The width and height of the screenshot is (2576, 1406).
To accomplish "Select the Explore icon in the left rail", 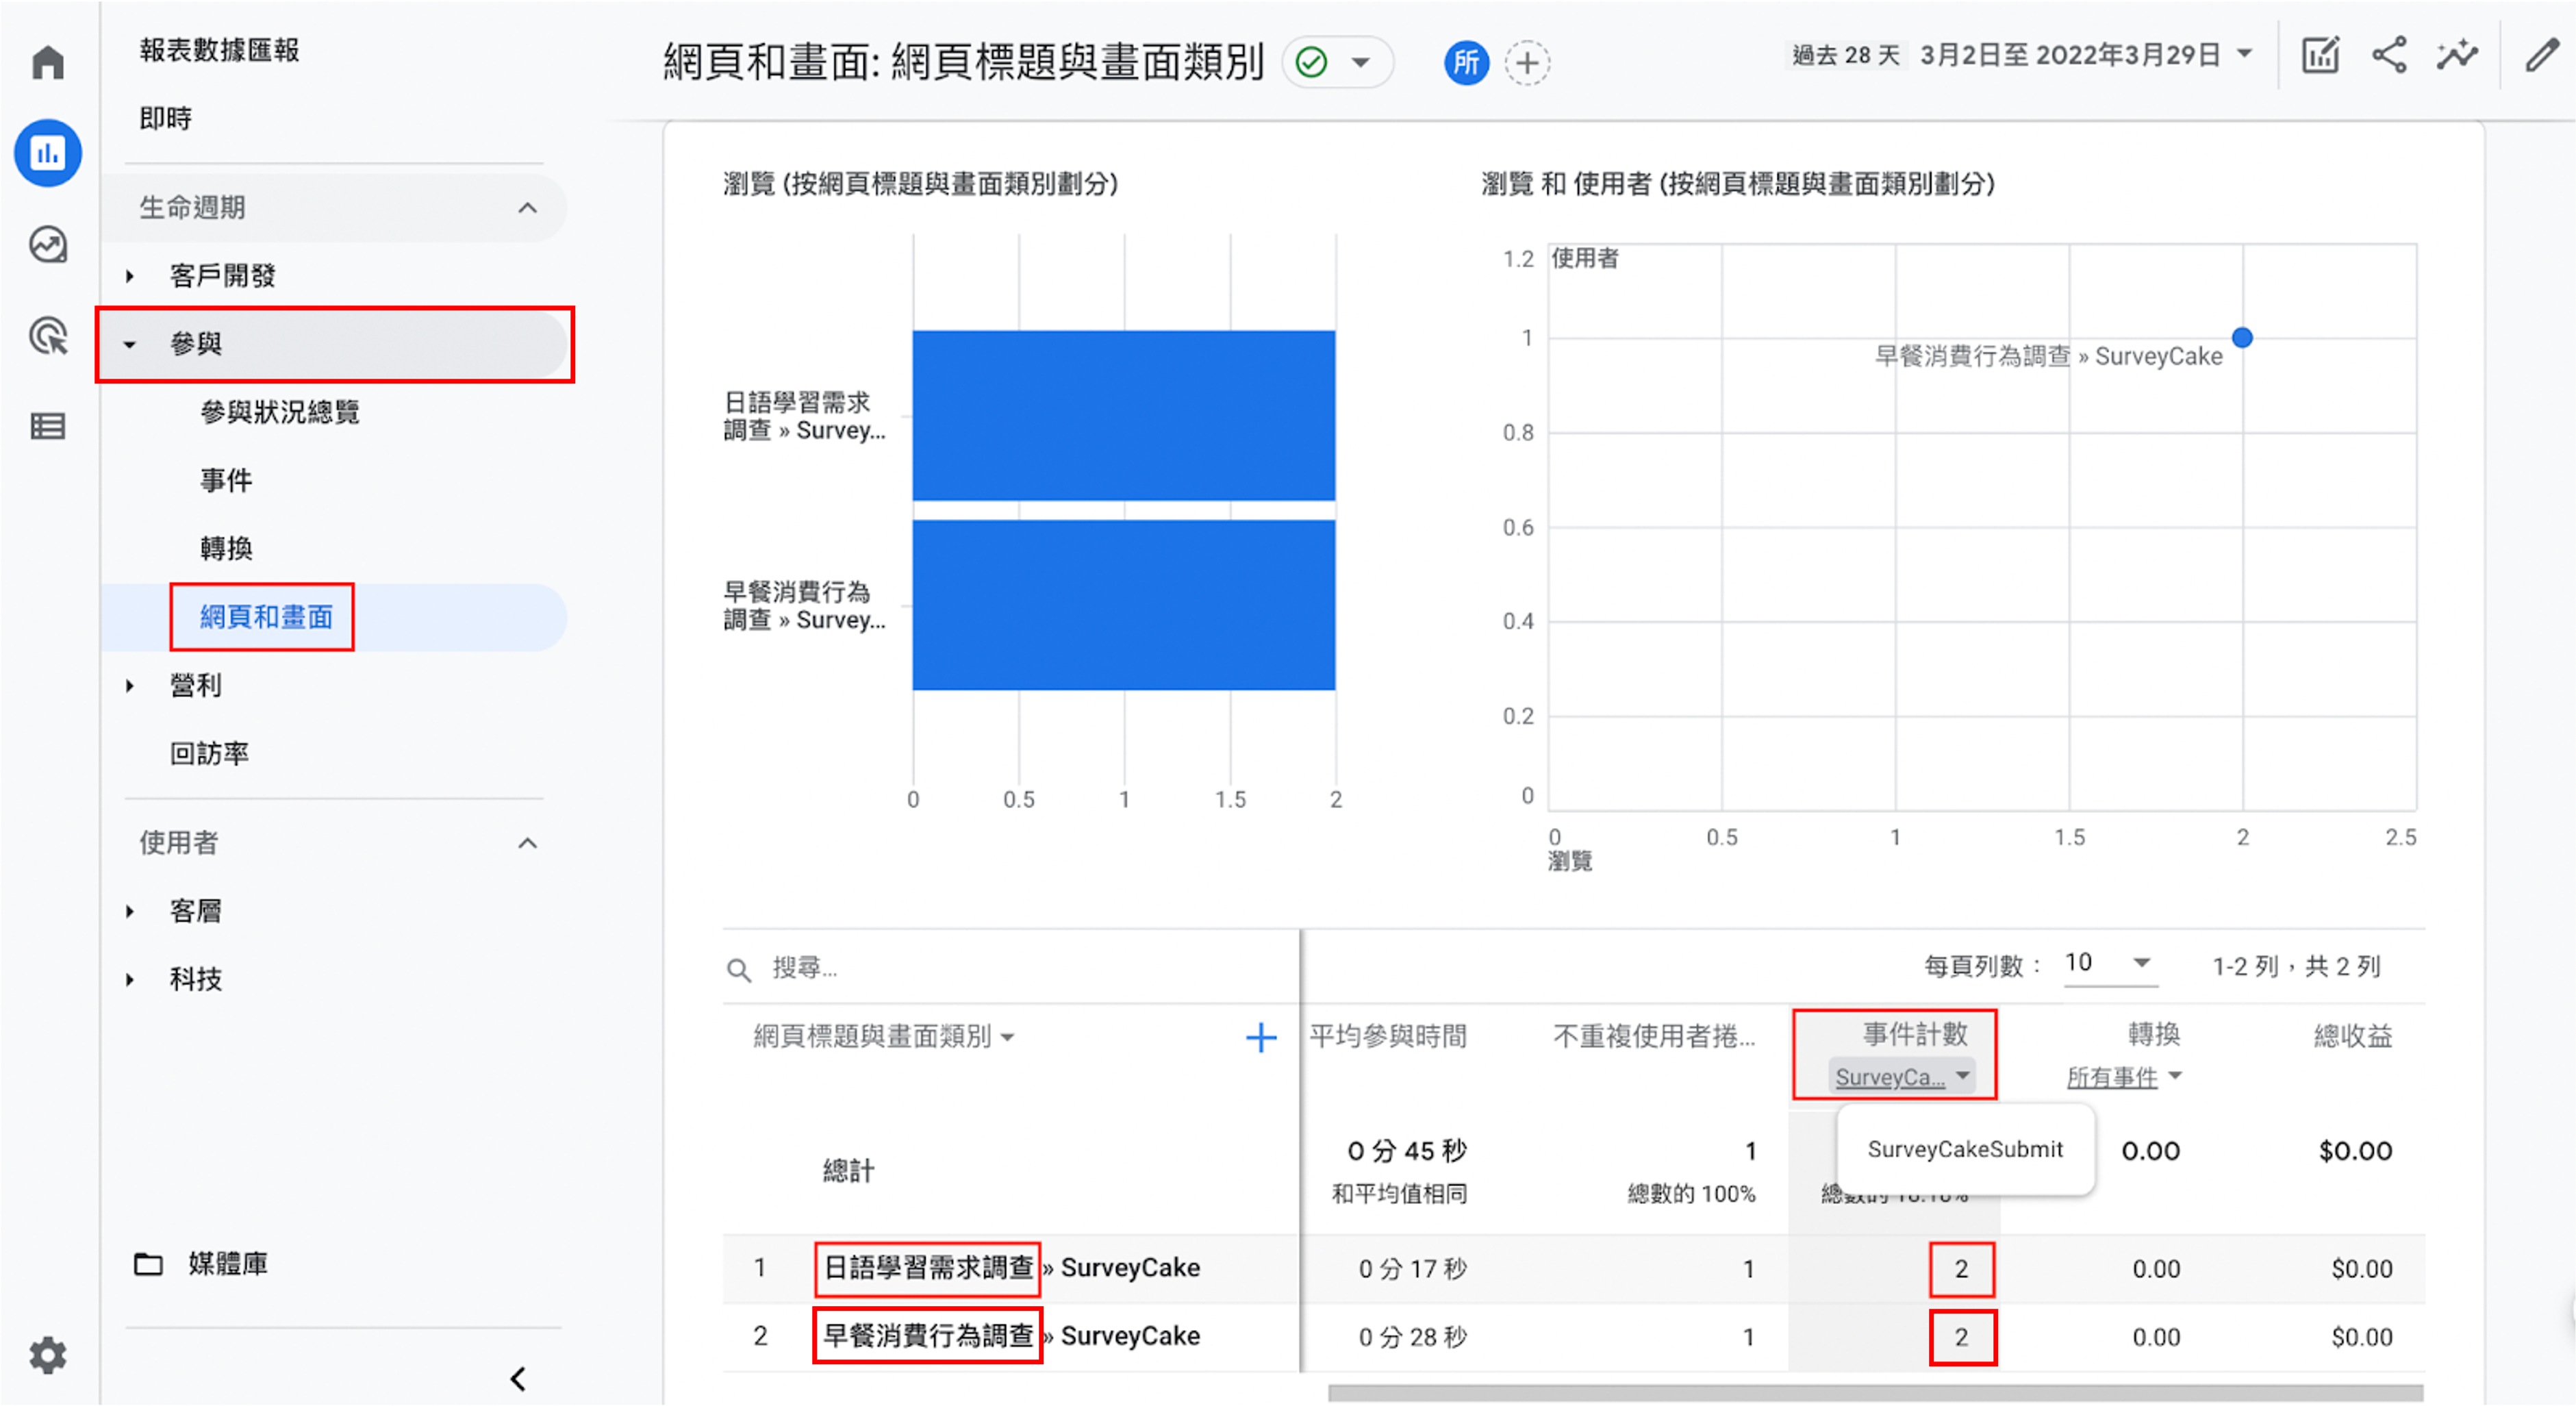I will pos(47,243).
